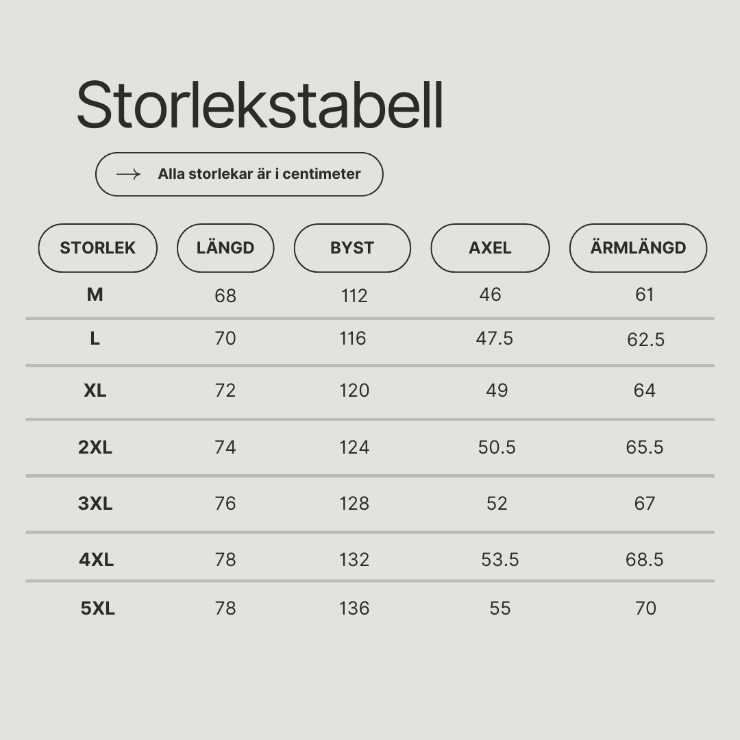740x740 pixels.
Task: Click the BYST column header
Action: pyautogui.click(x=352, y=248)
